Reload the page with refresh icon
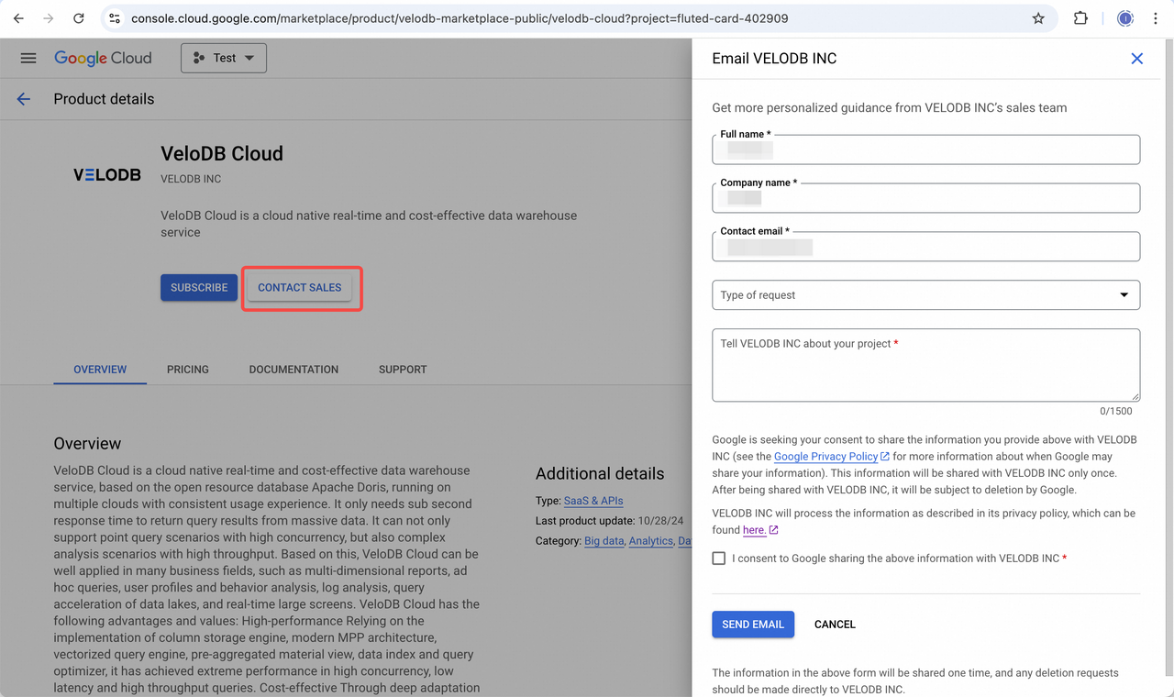Viewport: 1174px width, 697px height. tap(79, 18)
